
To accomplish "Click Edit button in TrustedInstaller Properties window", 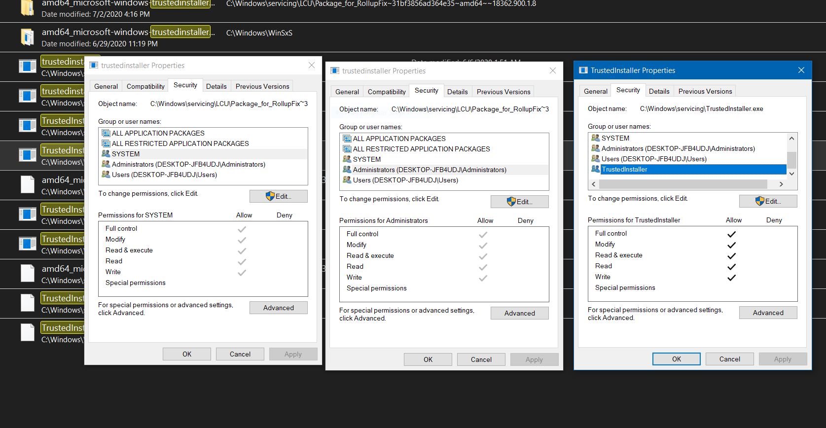I will 768,201.
